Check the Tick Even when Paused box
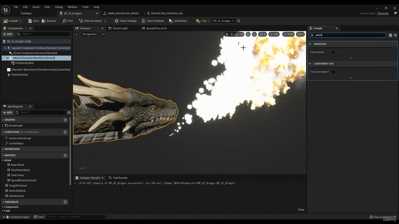 pyautogui.click(x=334, y=72)
